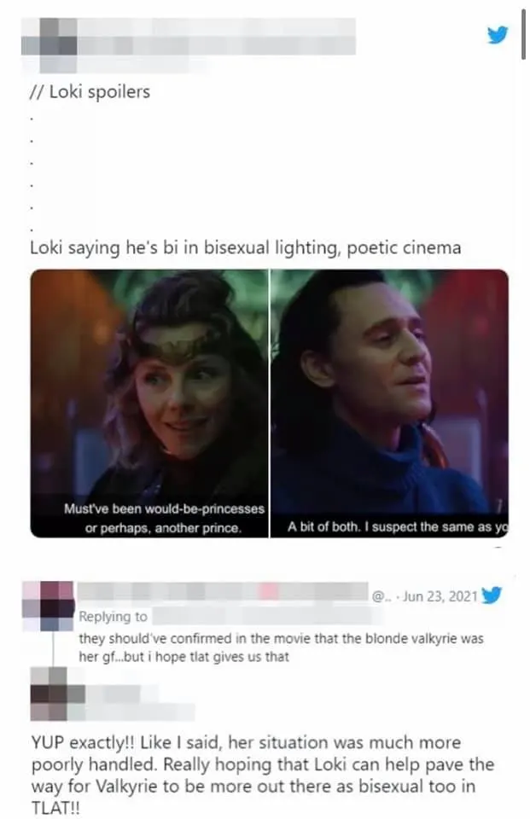Click the blurred display name of first tweet
Screen dimensions: 530x819
coord(217,37)
